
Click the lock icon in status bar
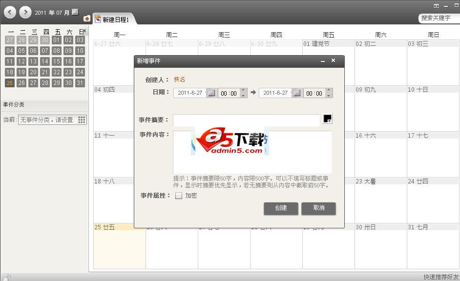(6, 277)
